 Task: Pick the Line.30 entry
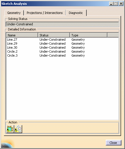[x=62, y=47]
